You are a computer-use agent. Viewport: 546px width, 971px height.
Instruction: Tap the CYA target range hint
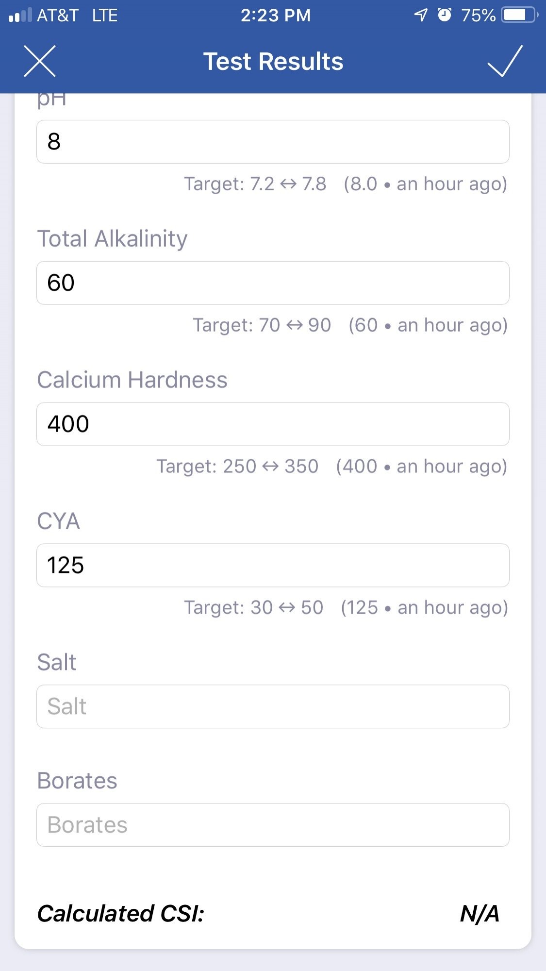253,608
